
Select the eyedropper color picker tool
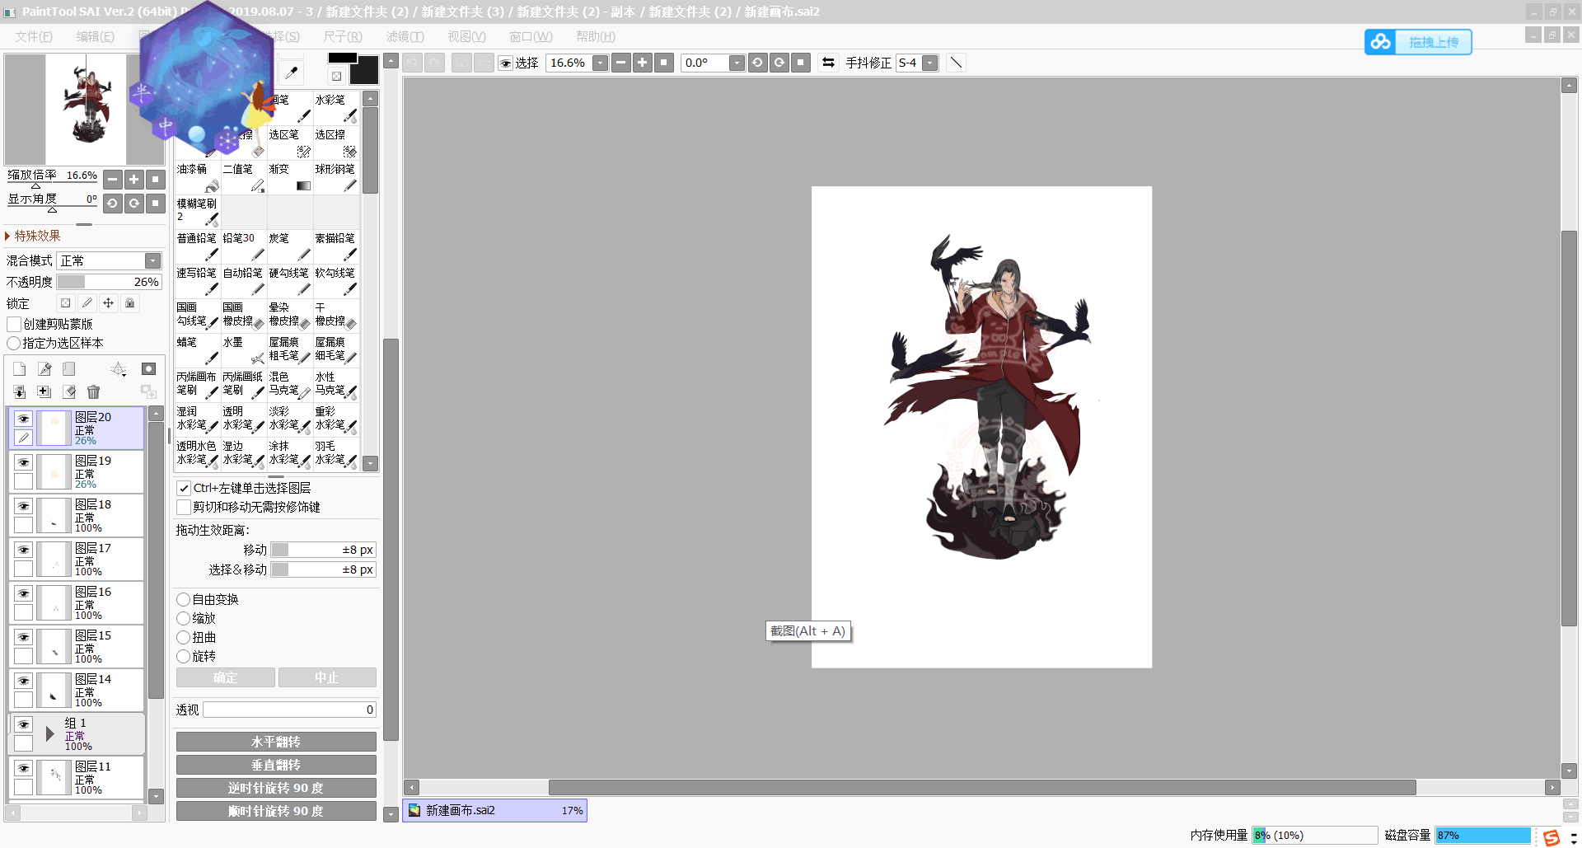[291, 73]
